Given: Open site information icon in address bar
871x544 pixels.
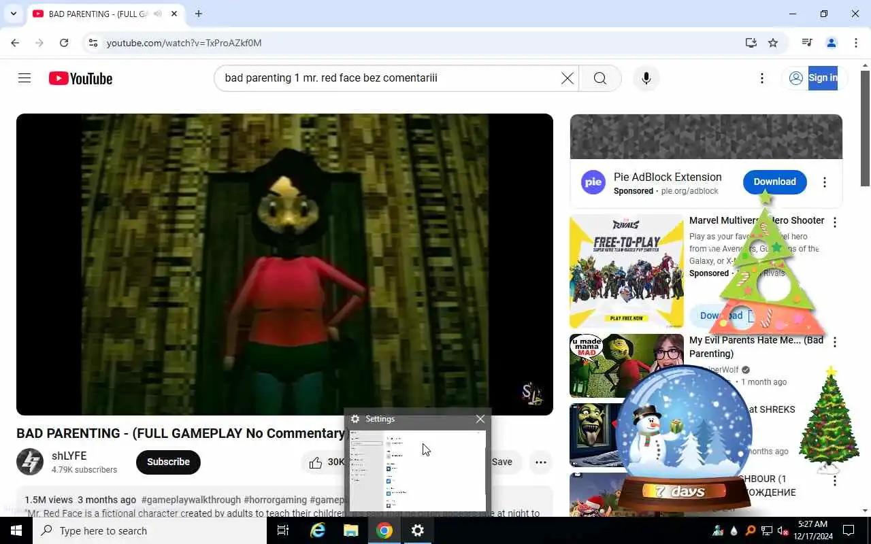Looking at the screenshot, I should (93, 43).
